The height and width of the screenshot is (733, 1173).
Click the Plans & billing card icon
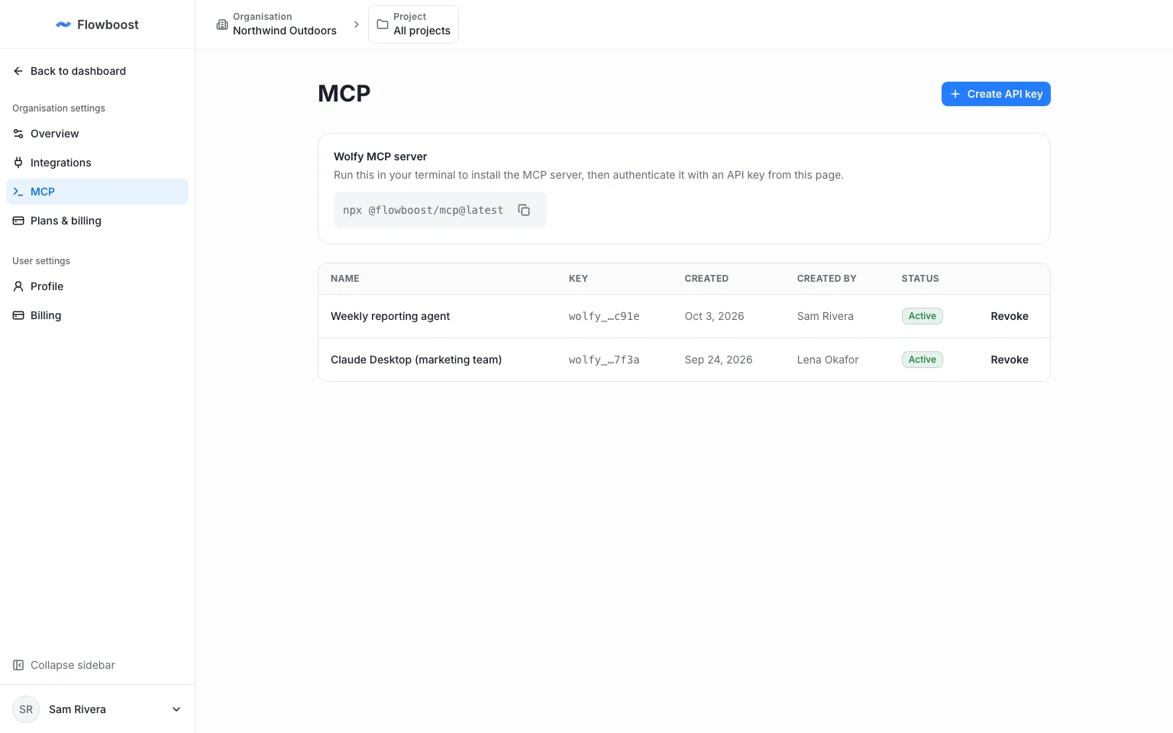pos(18,221)
